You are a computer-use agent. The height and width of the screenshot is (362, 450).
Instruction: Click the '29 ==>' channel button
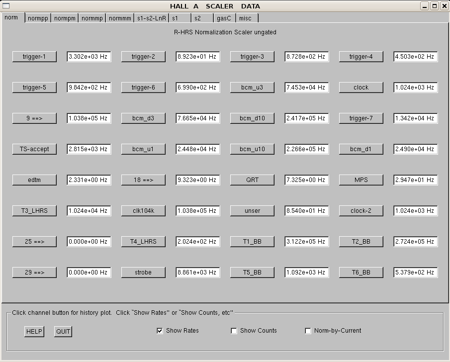(34, 272)
